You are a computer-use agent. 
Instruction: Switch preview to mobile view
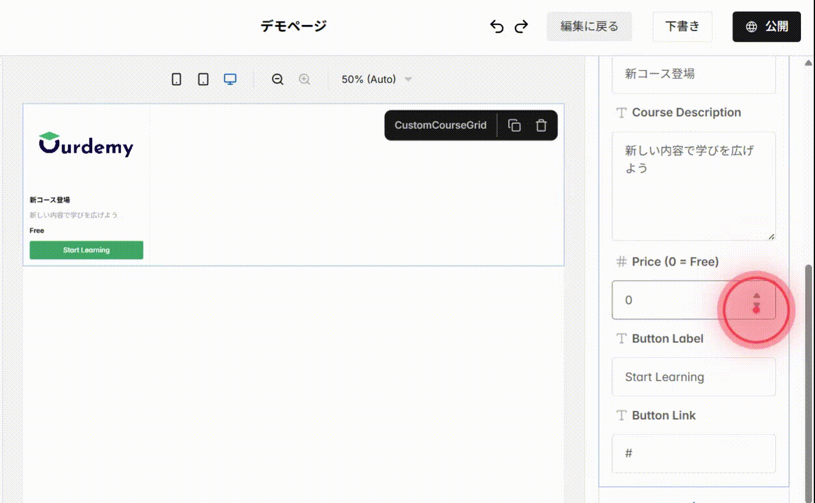176,79
